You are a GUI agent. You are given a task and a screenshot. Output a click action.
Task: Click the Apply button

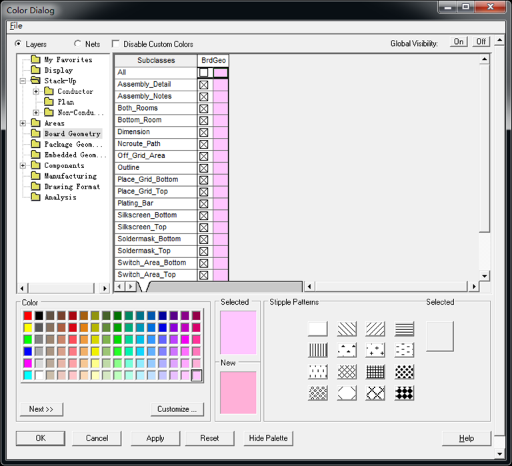[155, 438]
